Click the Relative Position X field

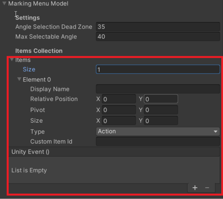119,99
